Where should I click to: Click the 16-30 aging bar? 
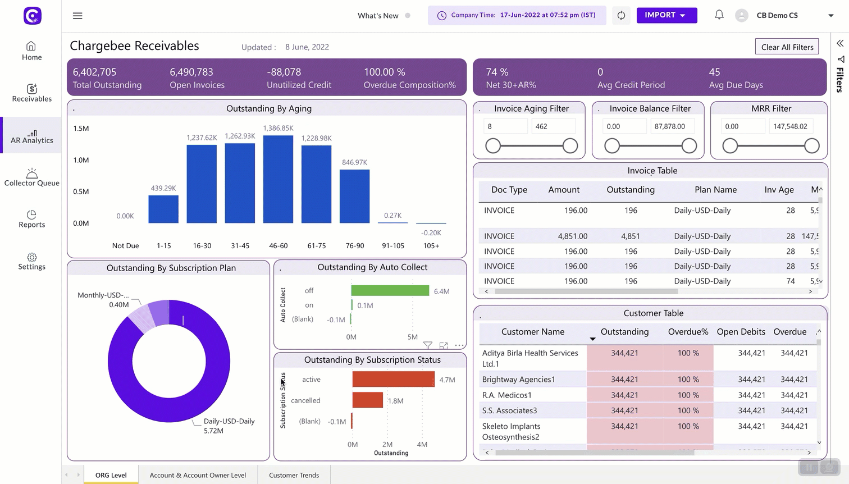202,184
